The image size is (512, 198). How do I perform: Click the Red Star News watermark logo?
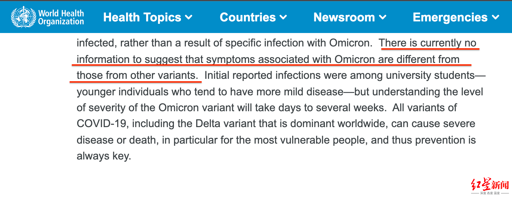click(490, 185)
